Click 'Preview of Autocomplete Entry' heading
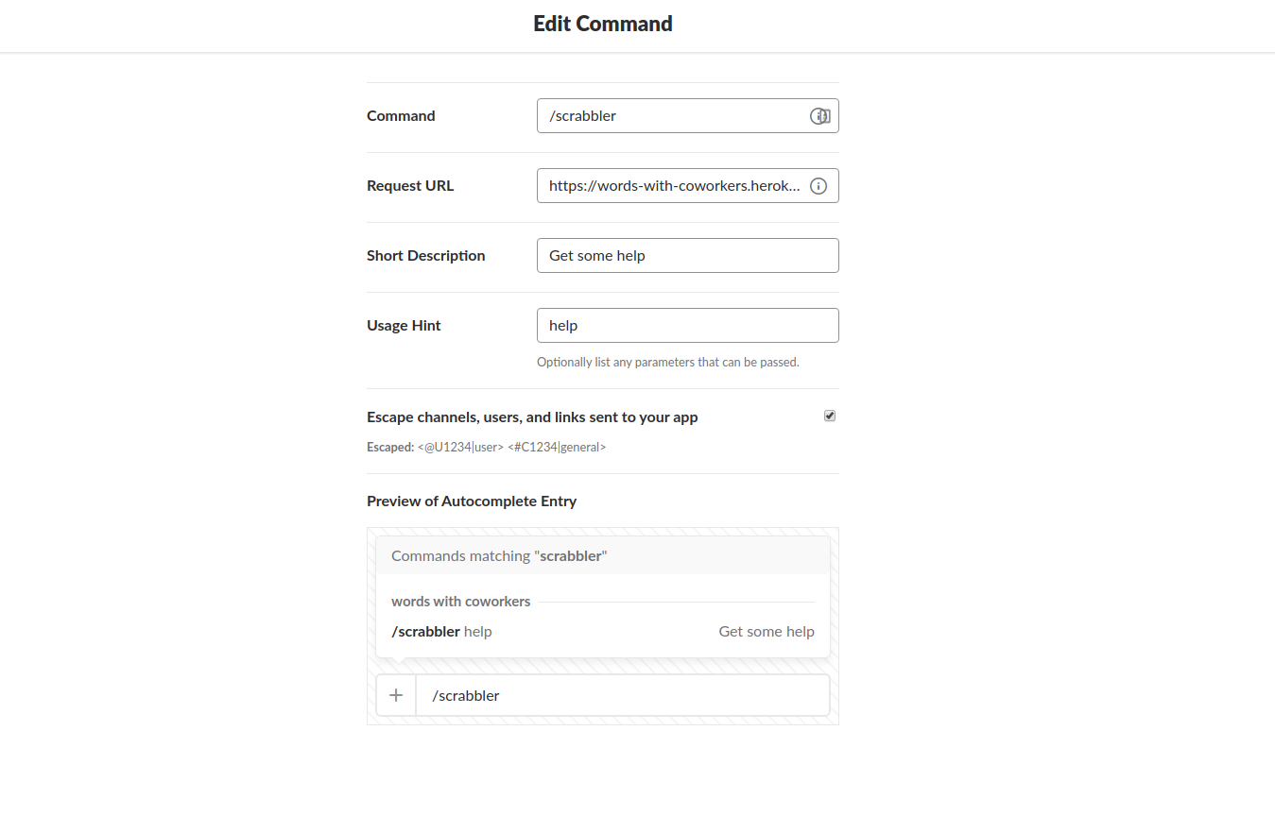 [472, 501]
